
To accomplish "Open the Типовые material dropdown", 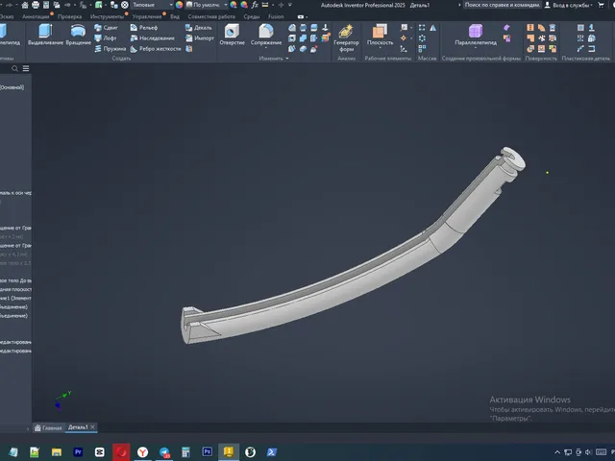I will tap(153, 5).
